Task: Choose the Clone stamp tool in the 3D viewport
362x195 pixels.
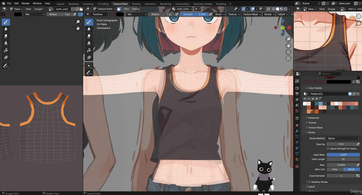Action: (89, 43)
